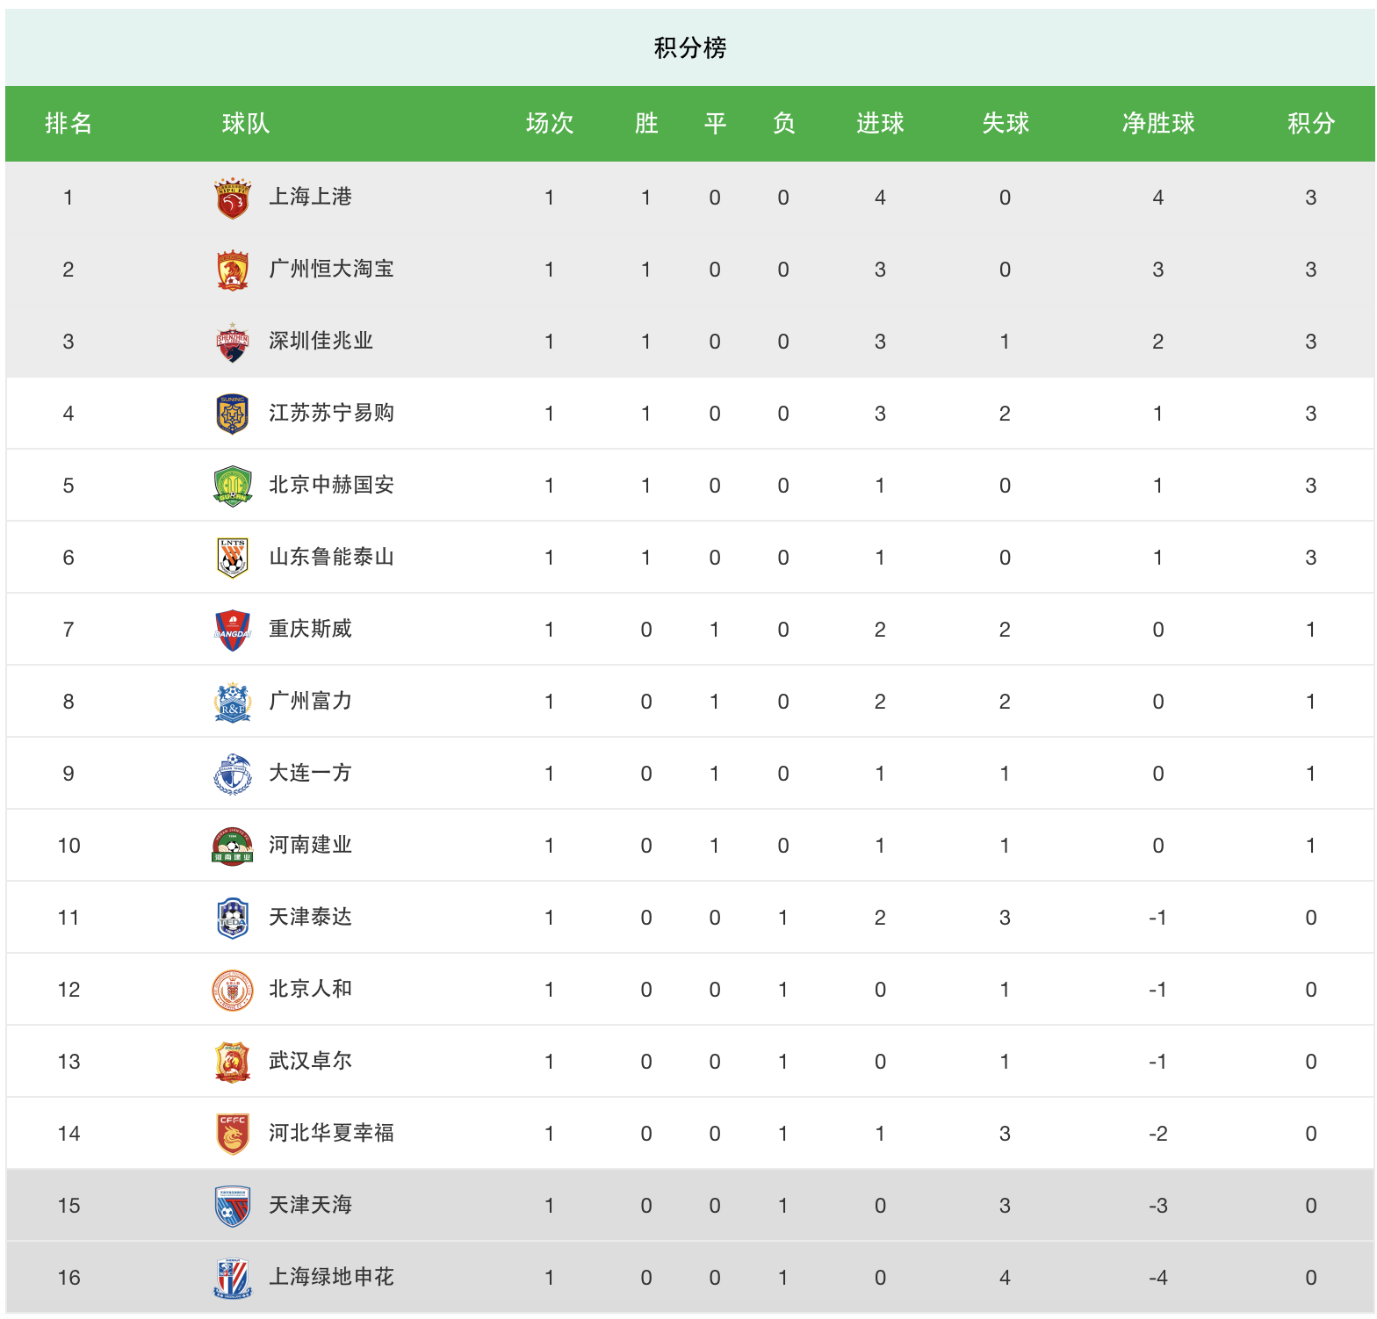Click the 净胜球 column header
This screenshot has width=1377, height=1319.
point(1157,124)
